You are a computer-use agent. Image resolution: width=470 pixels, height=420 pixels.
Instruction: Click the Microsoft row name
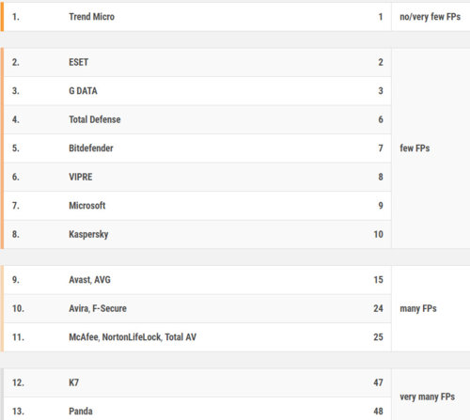click(x=87, y=206)
